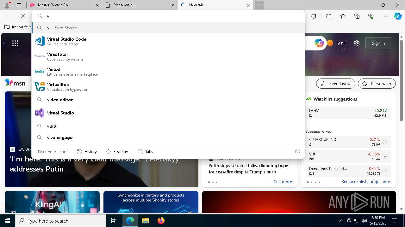Open Watchlist suggestions more options
This screenshot has width=405, height=227.
(386, 99)
